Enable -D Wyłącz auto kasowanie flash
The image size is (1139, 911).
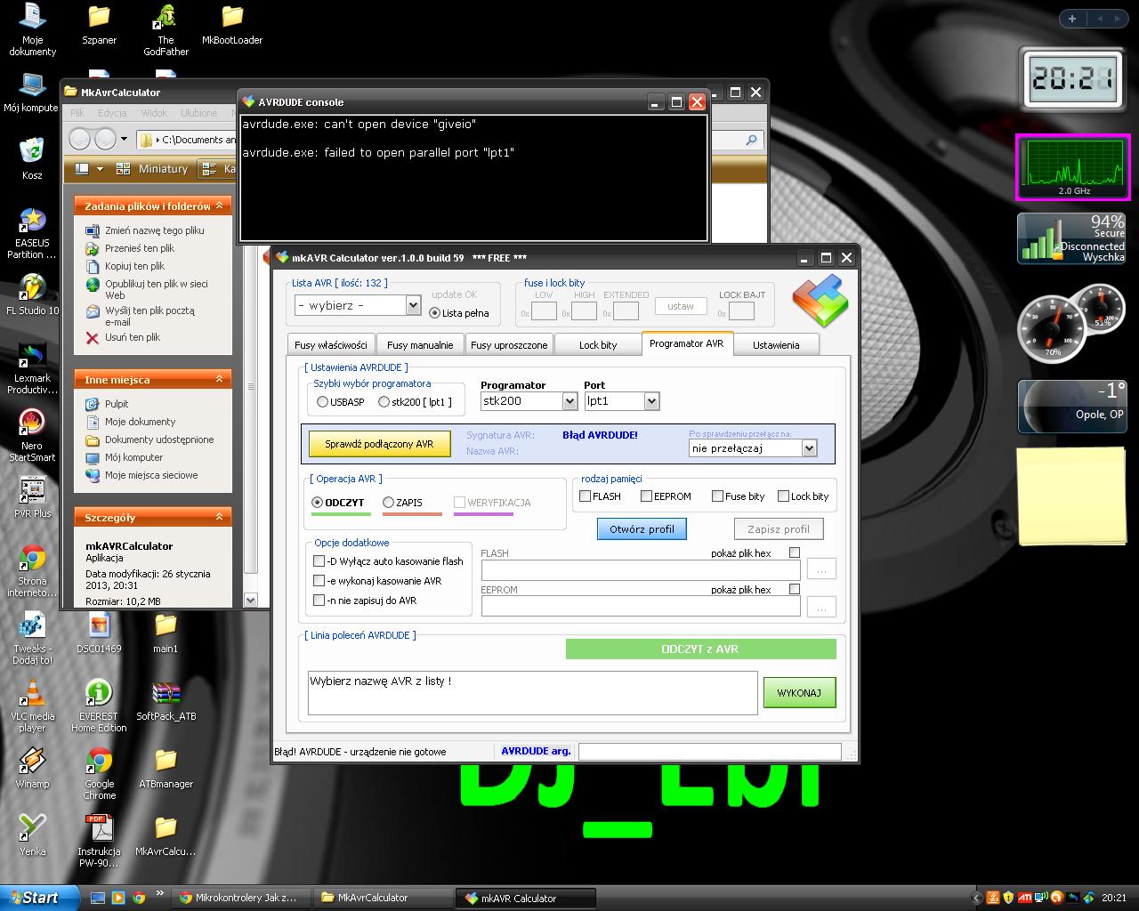point(319,561)
